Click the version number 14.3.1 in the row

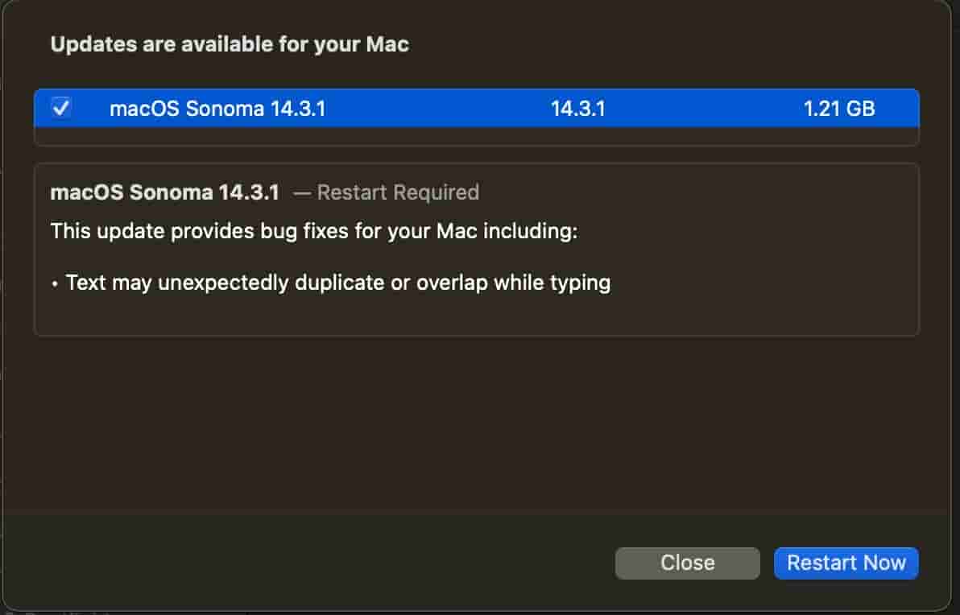coord(578,109)
